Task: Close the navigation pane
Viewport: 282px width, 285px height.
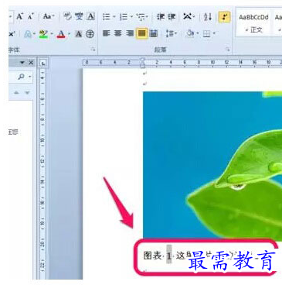Action: [x=31, y=63]
